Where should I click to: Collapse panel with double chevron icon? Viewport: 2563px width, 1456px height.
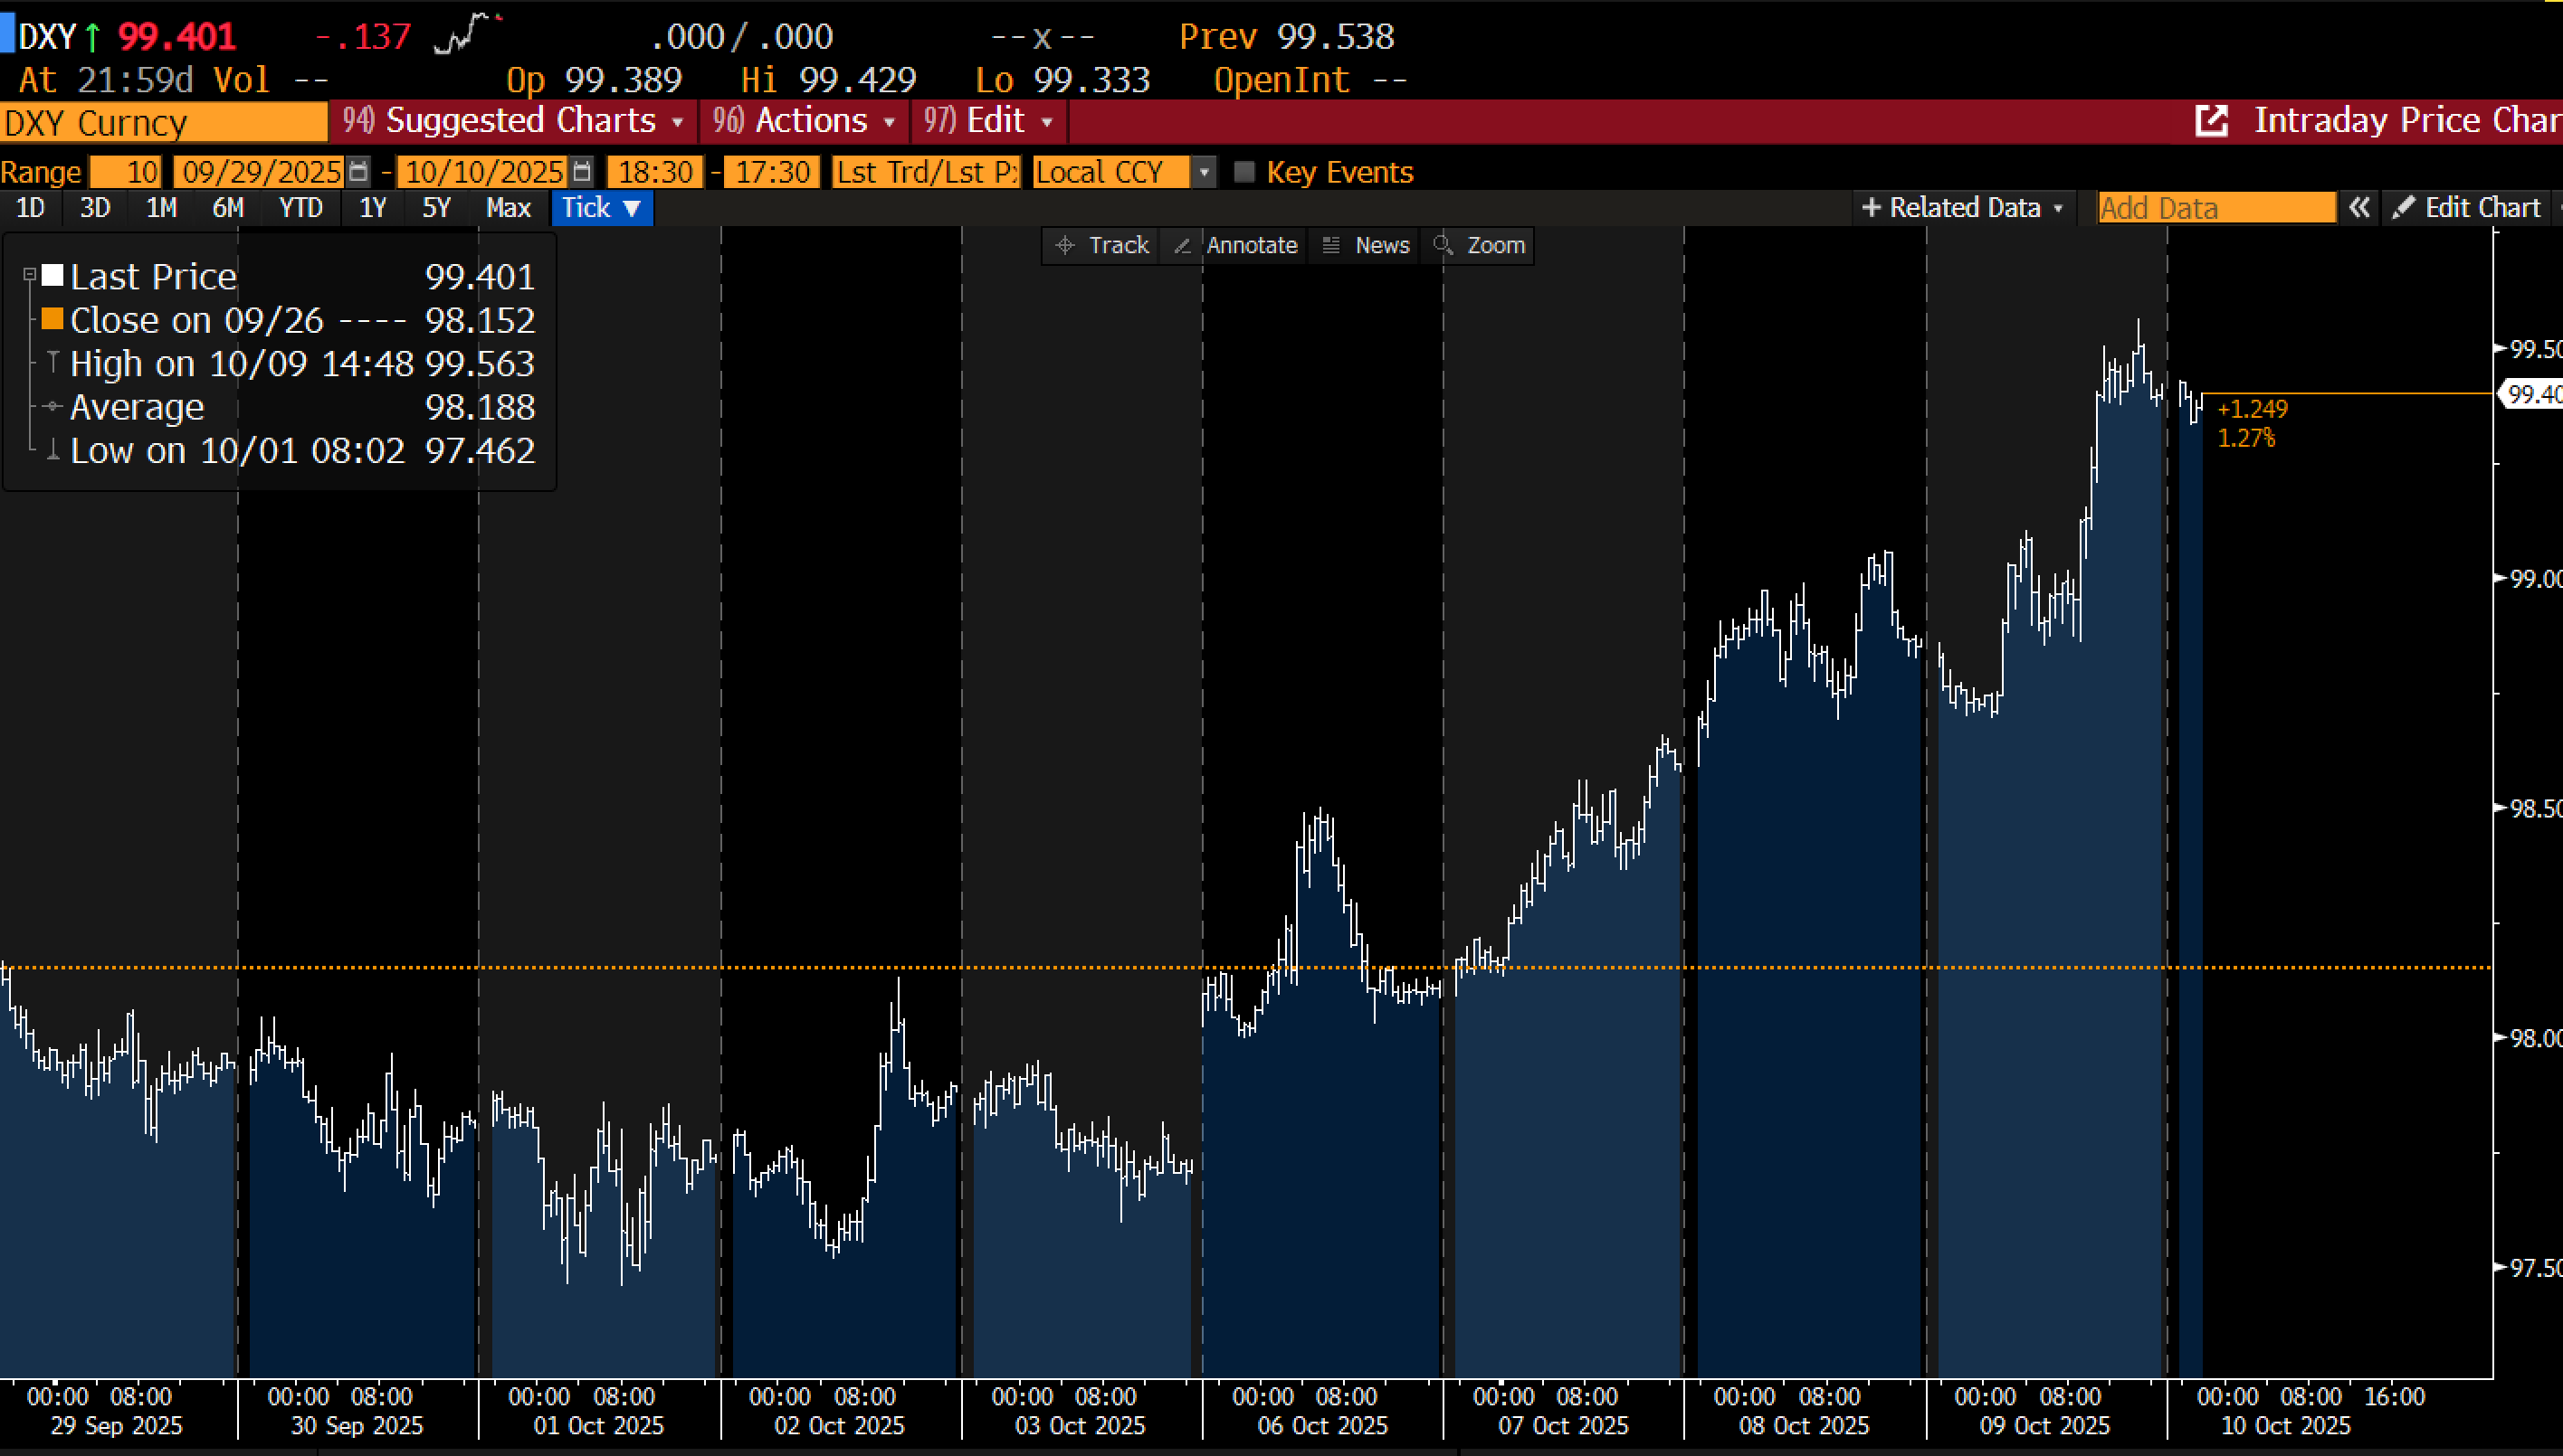(x=2358, y=208)
